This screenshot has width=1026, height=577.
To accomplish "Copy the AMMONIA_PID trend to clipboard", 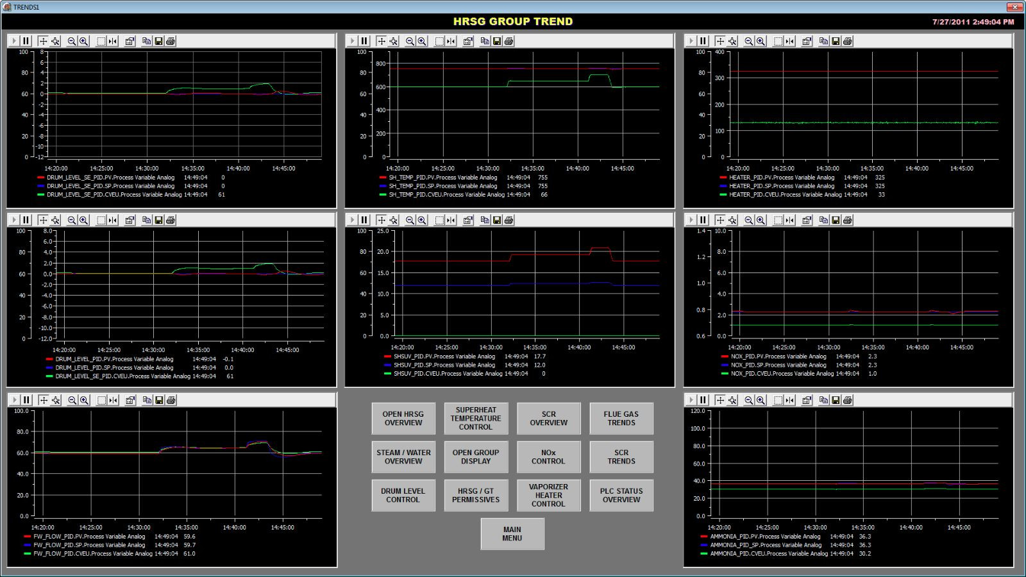I will [x=823, y=400].
